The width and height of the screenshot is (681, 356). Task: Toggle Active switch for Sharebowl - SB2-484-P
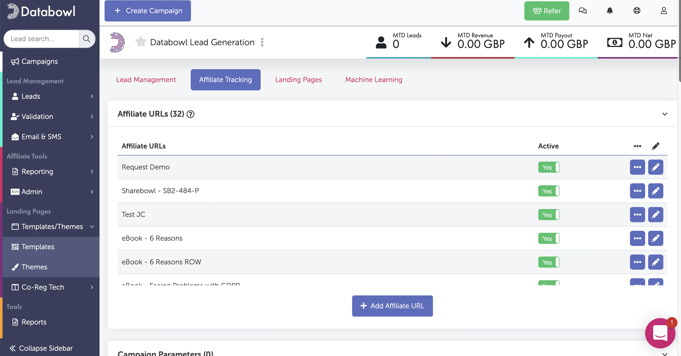pyautogui.click(x=549, y=191)
